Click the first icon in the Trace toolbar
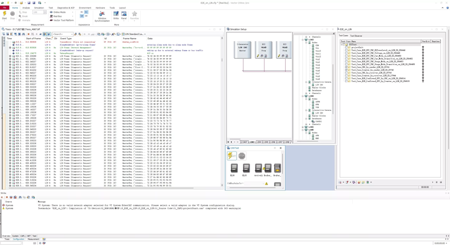This screenshot has width=450, height=245. point(3,34)
